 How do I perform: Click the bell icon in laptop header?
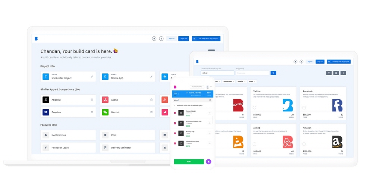(154, 38)
